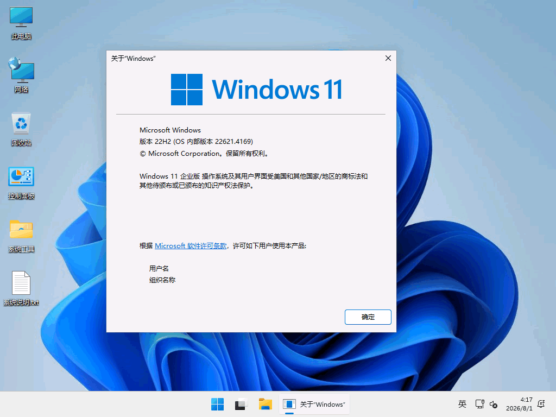Select the 系统工具 folder icon
The width and height of the screenshot is (556, 417).
coord(21,236)
